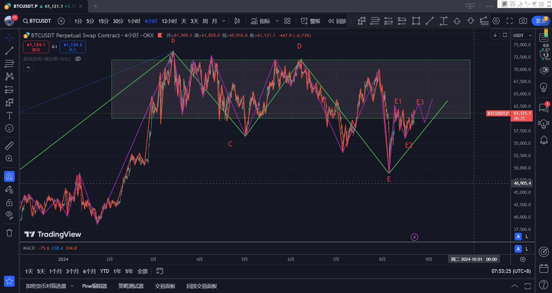Open the watchlist panel icon

(x=544, y=38)
